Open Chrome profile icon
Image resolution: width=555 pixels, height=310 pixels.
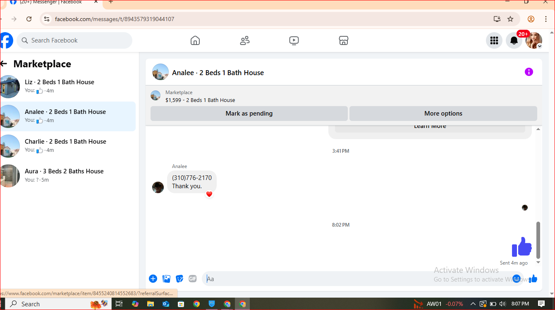(x=531, y=19)
